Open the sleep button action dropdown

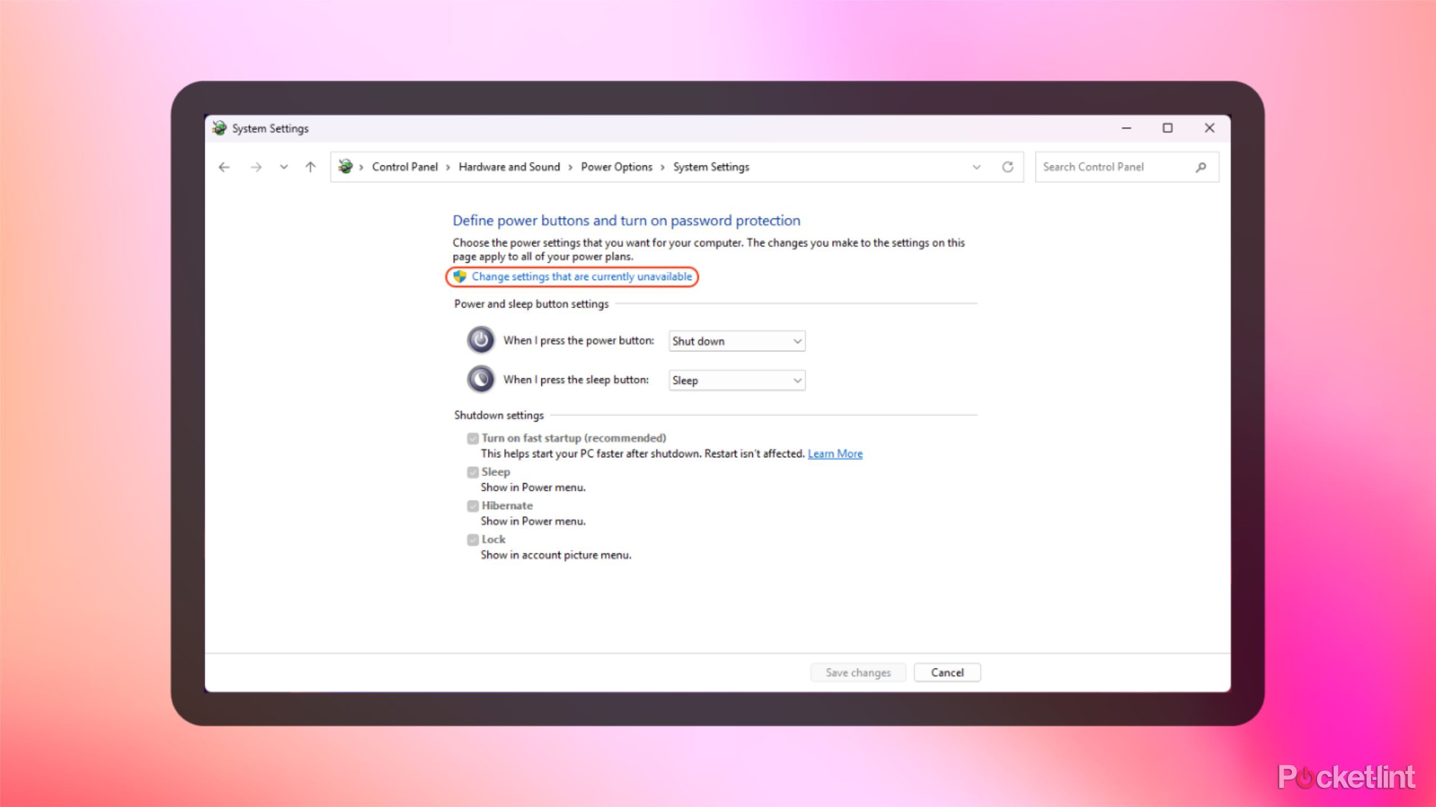737,381
